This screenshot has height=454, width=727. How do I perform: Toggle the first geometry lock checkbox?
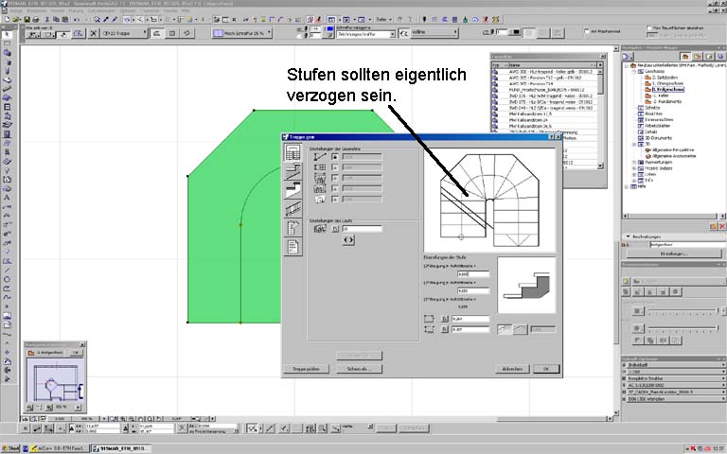coord(335,156)
